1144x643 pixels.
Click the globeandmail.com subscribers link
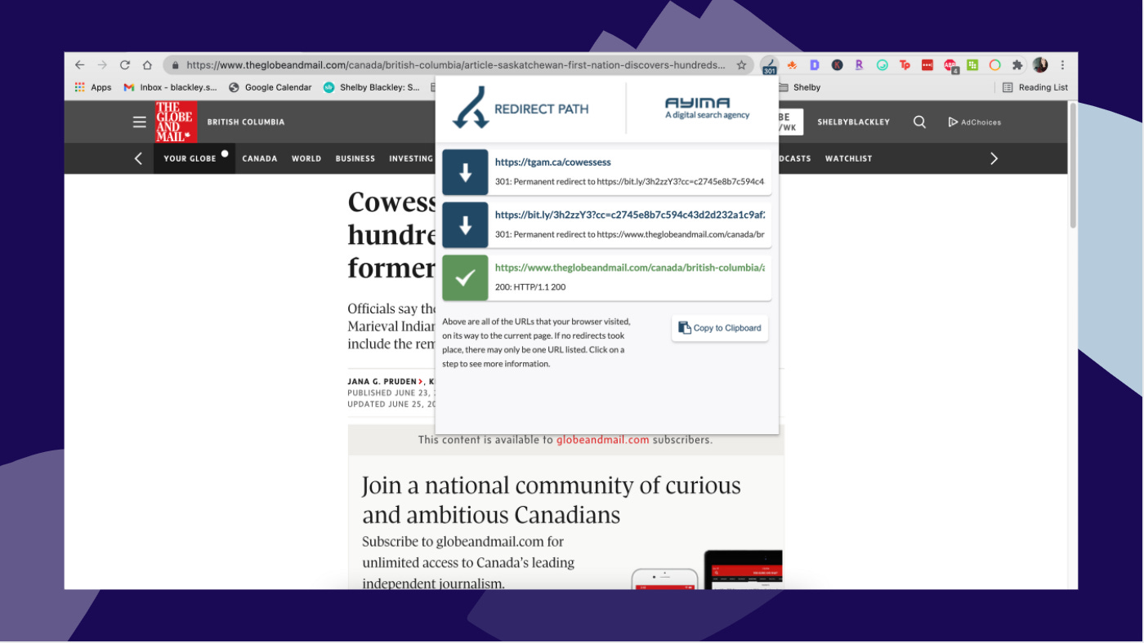[x=602, y=440]
